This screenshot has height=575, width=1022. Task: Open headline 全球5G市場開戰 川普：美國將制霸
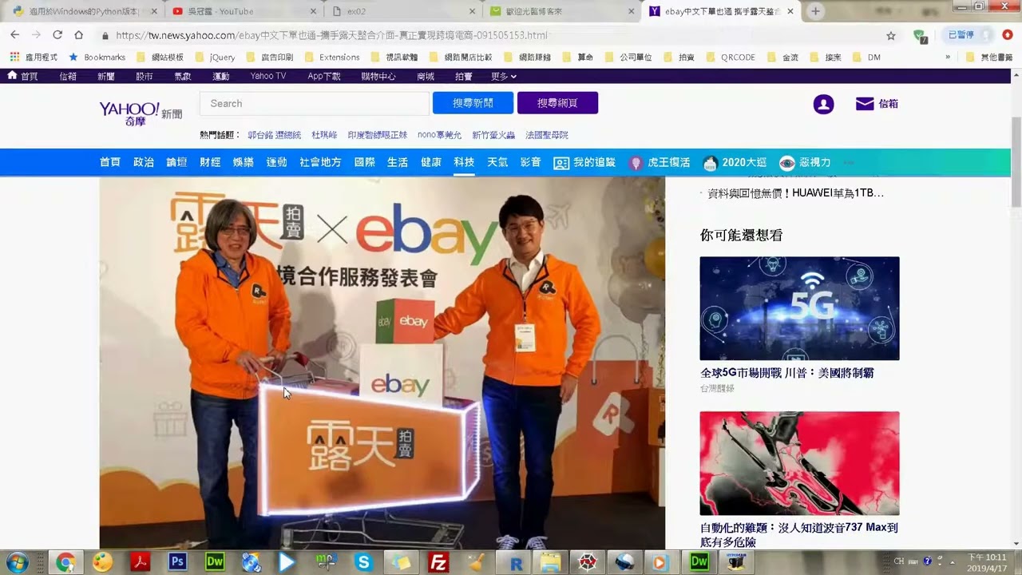786,373
